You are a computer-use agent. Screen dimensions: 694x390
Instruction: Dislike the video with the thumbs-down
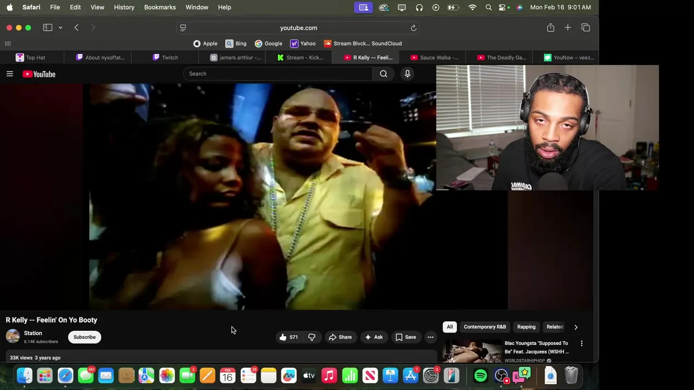(x=312, y=337)
